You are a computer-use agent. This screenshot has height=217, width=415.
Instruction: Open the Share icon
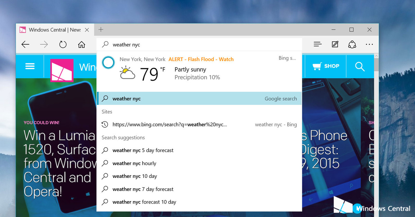click(x=352, y=44)
